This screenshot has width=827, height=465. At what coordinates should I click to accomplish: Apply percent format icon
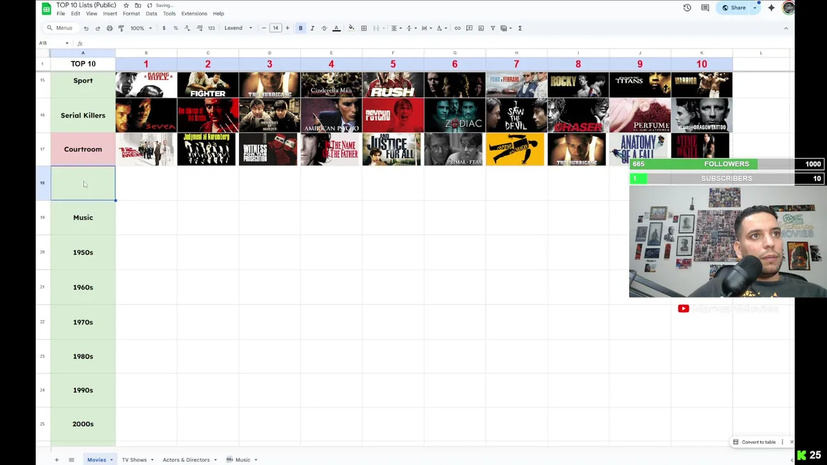175,28
